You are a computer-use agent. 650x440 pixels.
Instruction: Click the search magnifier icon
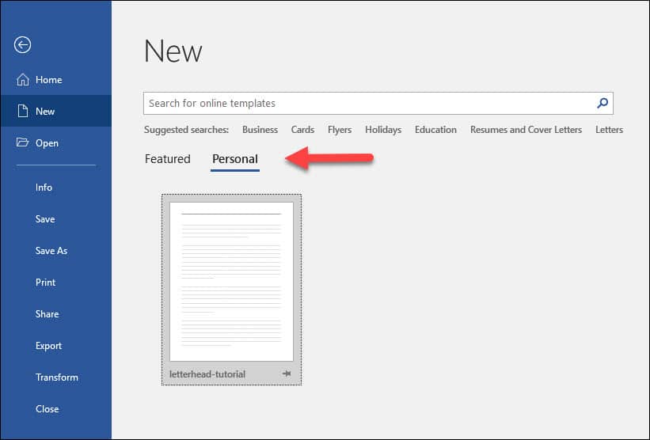coord(602,103)
